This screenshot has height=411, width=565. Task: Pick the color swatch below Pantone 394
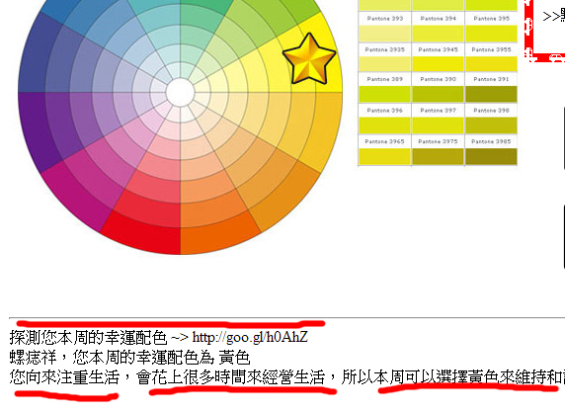pos(438,34)
